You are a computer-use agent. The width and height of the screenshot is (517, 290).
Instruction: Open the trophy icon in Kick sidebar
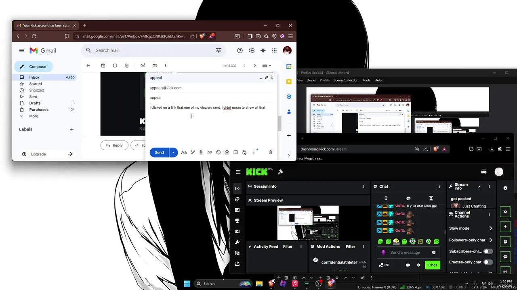point(237,221)
